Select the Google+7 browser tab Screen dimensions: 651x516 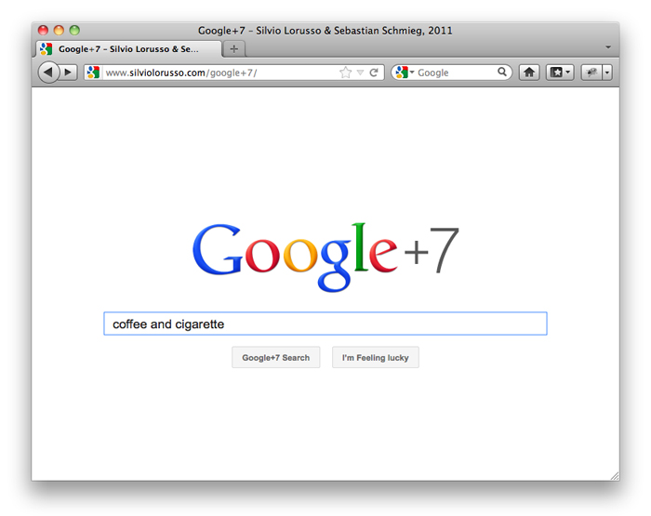point(128,49)
